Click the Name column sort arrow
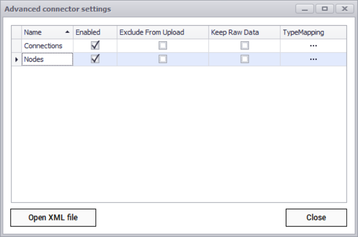The width and height of the screenshot is (358, 237). point(68,32)
